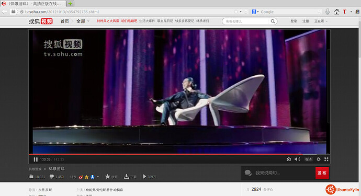This screenshot has height=196, width=361.
Task: Open director 加里·罗斯 link
Action: (45, 190)
